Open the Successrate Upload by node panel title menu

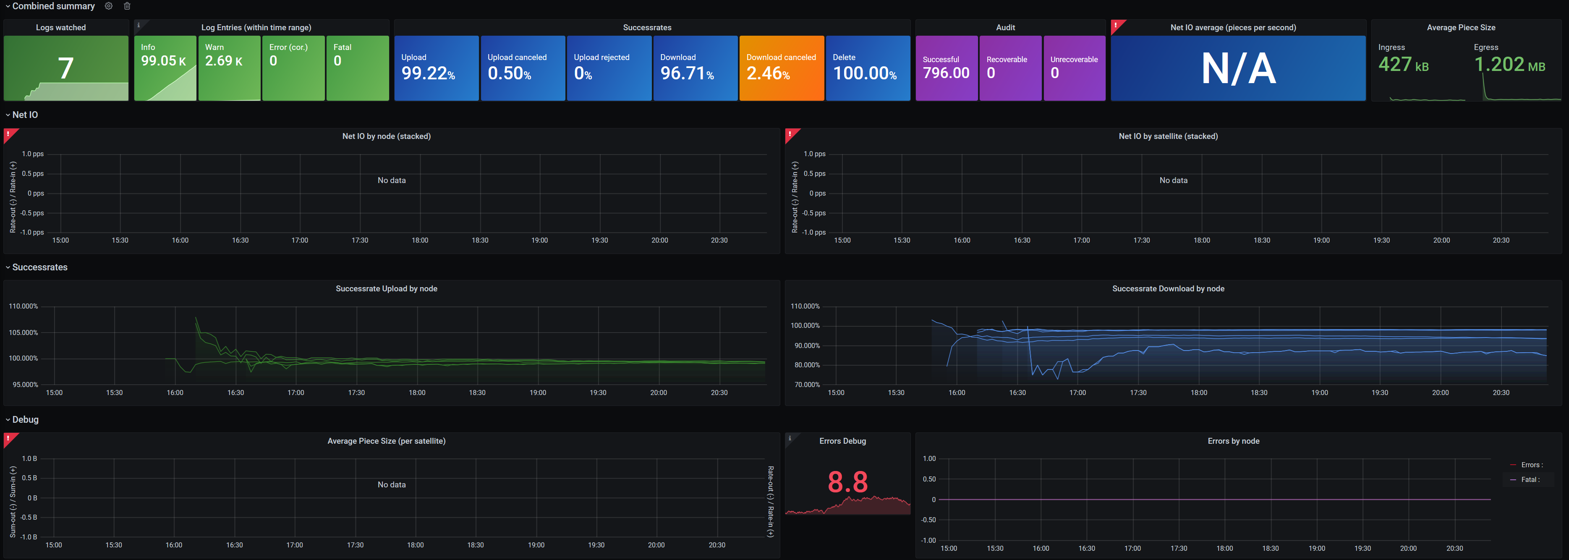[x=386, y=289]
